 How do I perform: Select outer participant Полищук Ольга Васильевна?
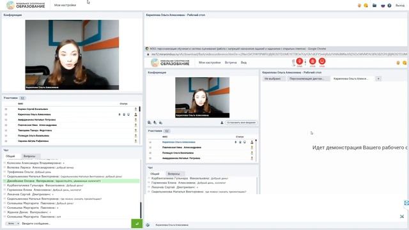[x=33, y=136]
